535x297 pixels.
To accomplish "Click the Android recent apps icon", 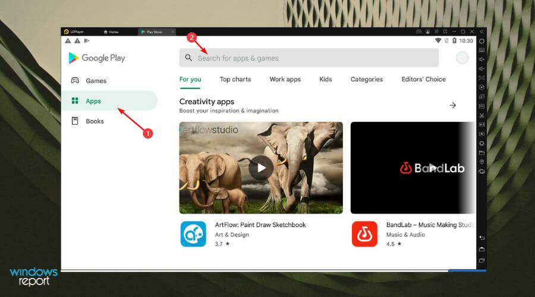I will pos(481,261).
